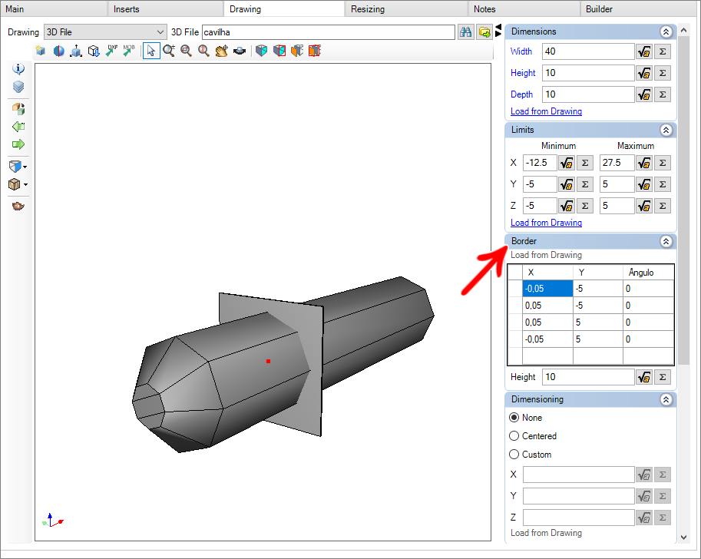
Task: Open the view cube style dropdown arrow
Action: [x=25, y=167]
